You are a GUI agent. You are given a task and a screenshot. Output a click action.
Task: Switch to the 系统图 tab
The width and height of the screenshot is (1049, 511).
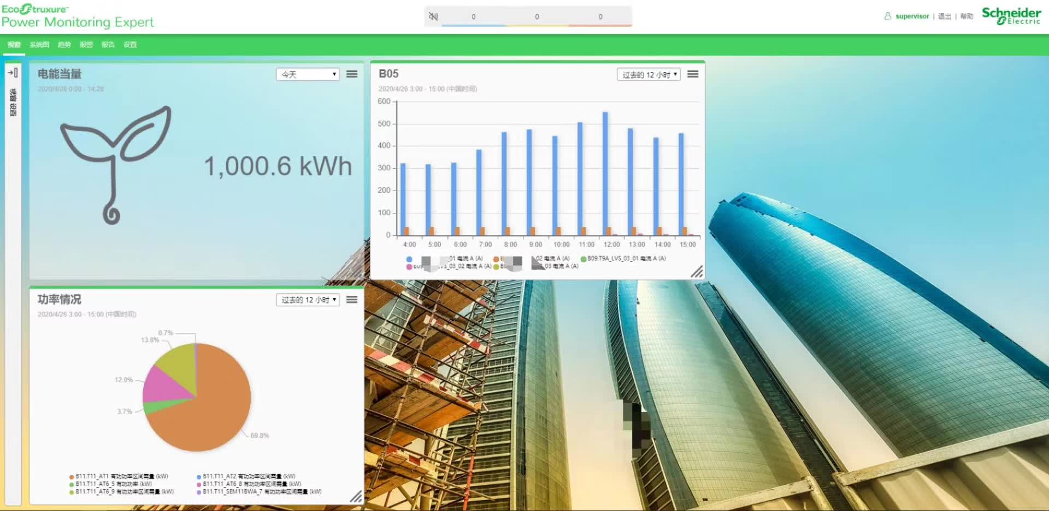click(39, 45)
